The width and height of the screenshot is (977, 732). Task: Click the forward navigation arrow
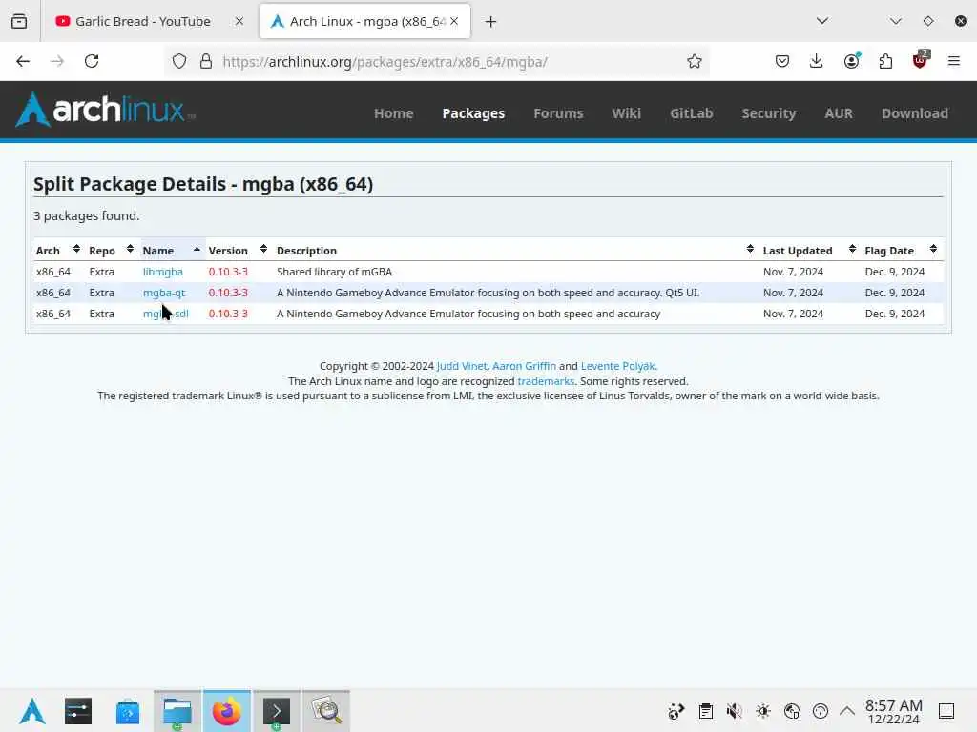click(x=56, y=61)
